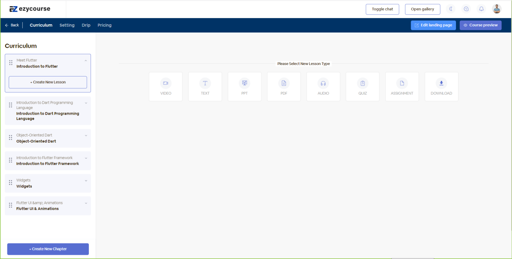Collapse the Meet Flutter chapter
Viewport: 512px width, 259px height.
(86, 60)
